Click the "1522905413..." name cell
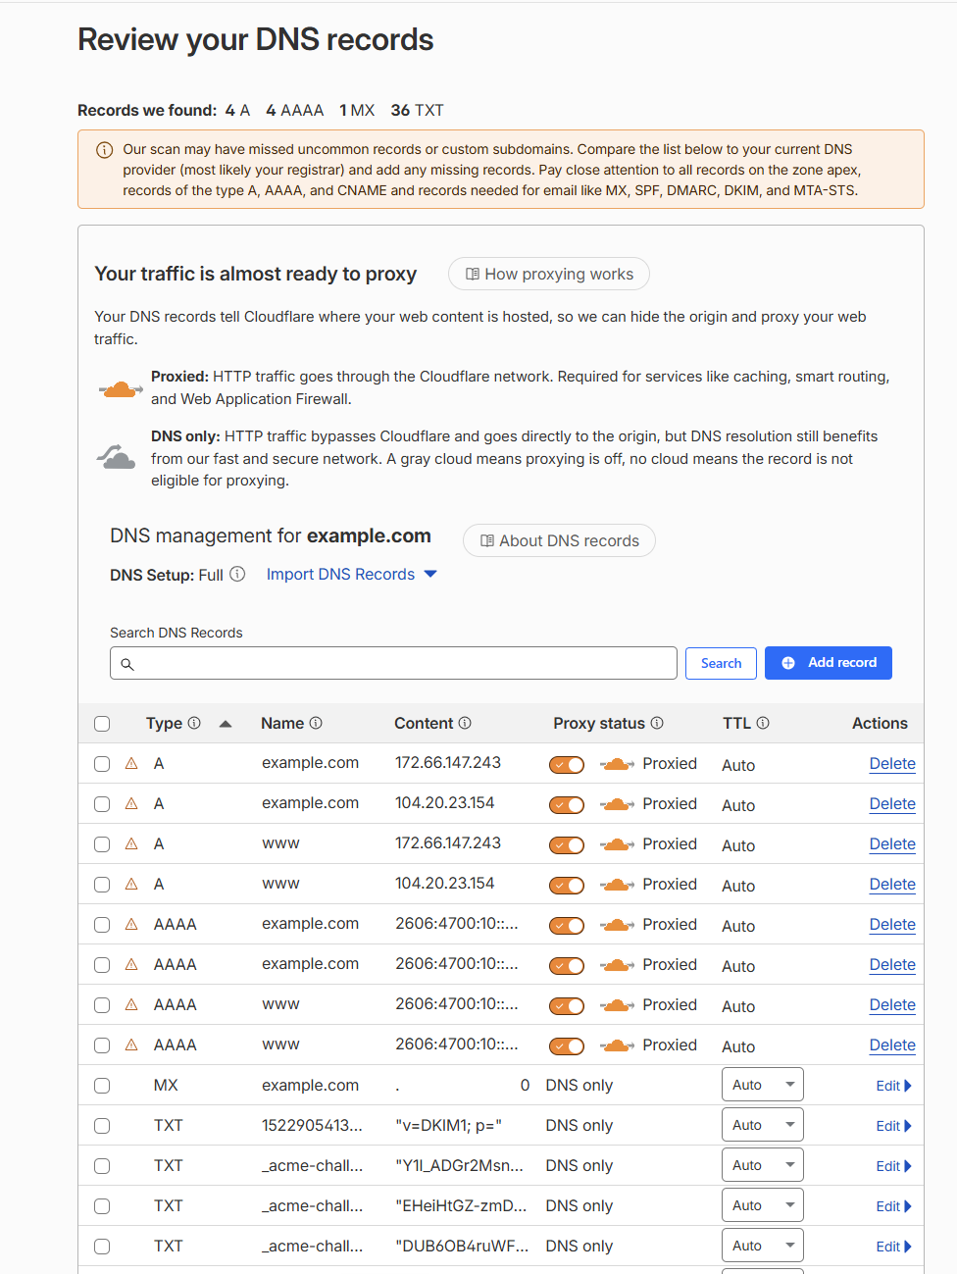 312,1126
